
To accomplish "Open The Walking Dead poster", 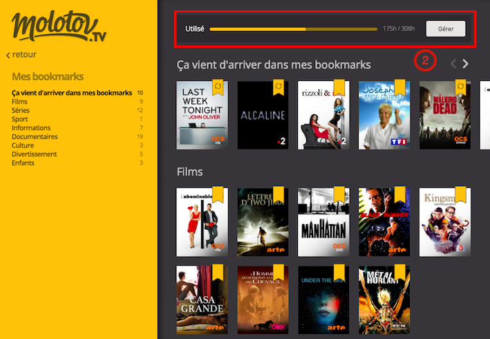I will 444,115.
